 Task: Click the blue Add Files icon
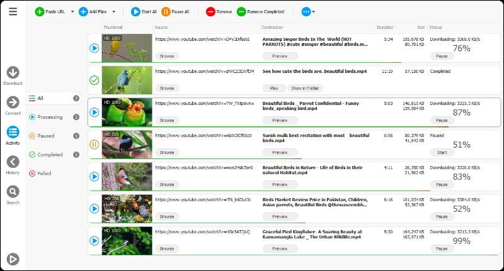point(83,11)
